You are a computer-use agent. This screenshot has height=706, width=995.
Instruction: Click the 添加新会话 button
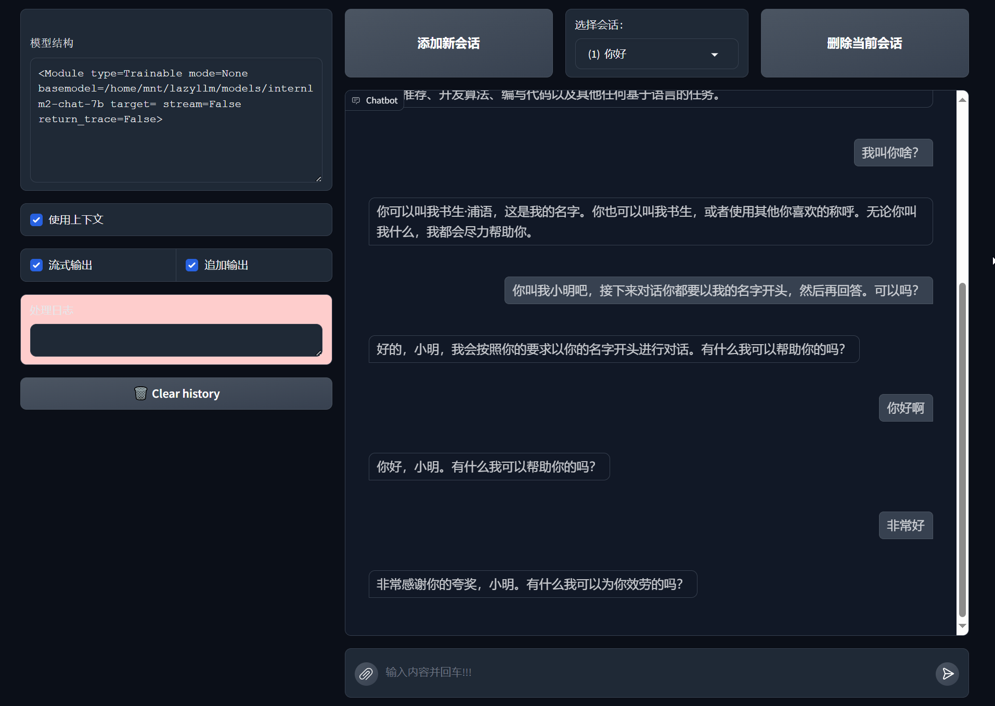(x=448, y=43)
